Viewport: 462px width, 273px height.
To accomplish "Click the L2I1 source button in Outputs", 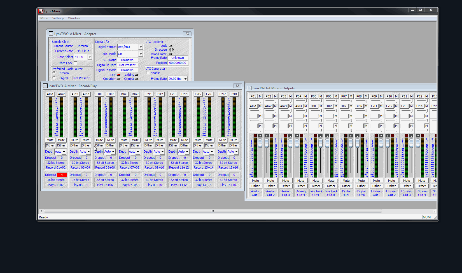I will pyautogui.click(x=374, y=106).
